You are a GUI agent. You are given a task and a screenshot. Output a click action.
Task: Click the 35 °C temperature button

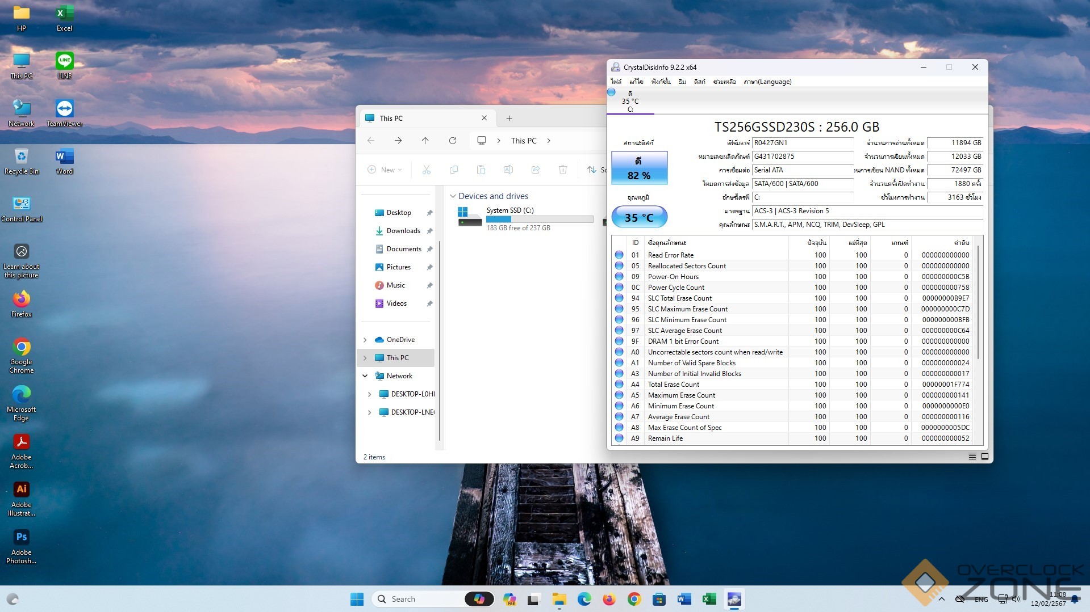tap(639, 217)
